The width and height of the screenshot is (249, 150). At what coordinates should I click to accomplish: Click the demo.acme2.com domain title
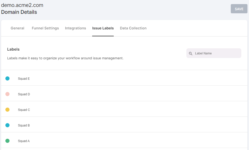(x=22, y=5)
